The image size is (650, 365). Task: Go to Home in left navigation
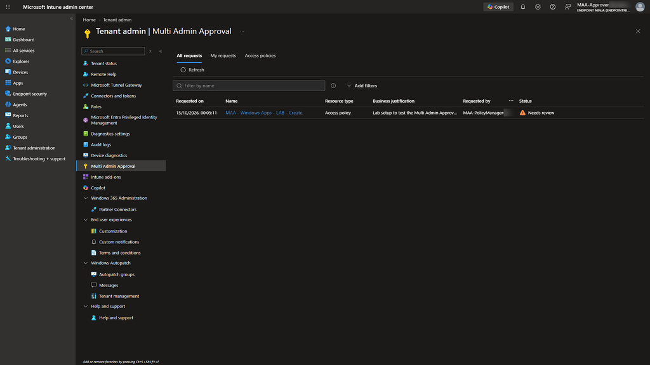(18, 29)
